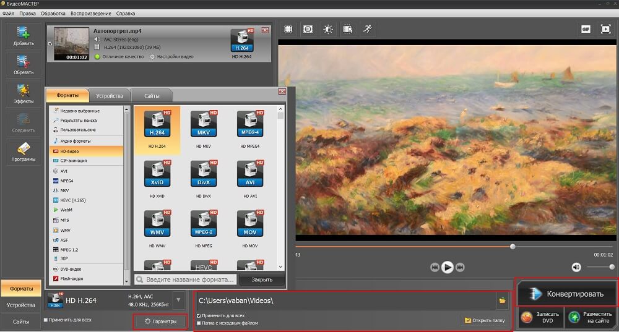The height and width of the screenshot is (332, 619).
Task: Open the Обработка menu
Action: [x=53, y=14]
